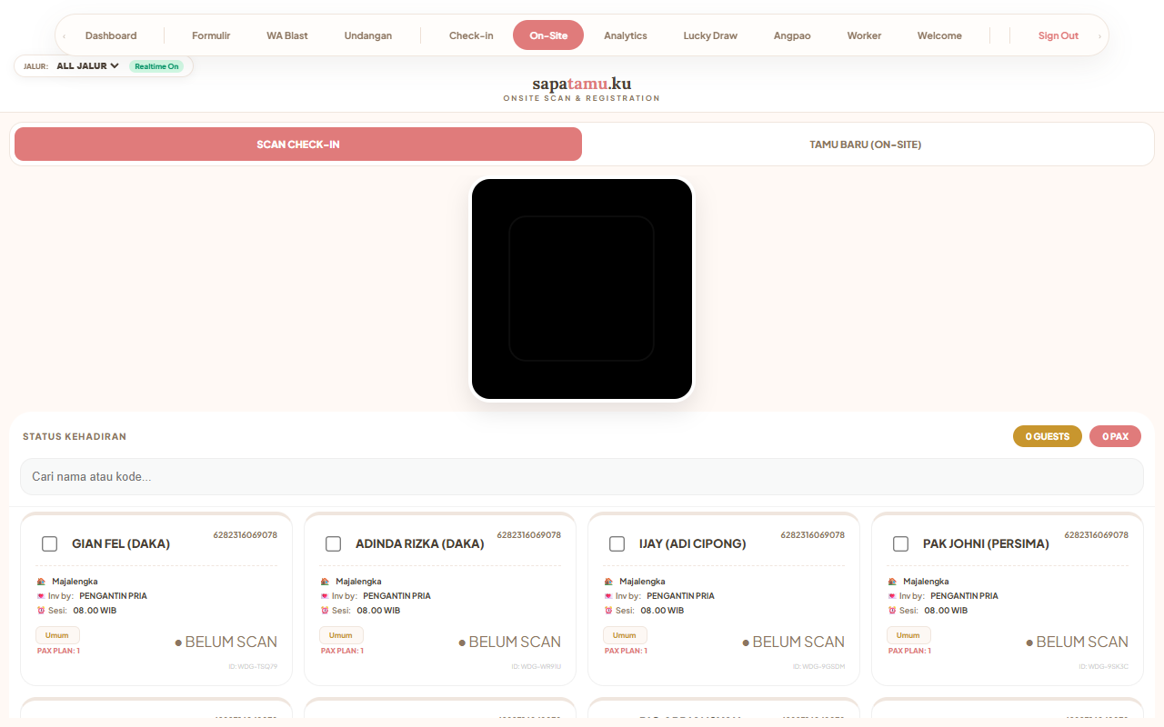Click the house icon in IJAY card

(608, 582)
